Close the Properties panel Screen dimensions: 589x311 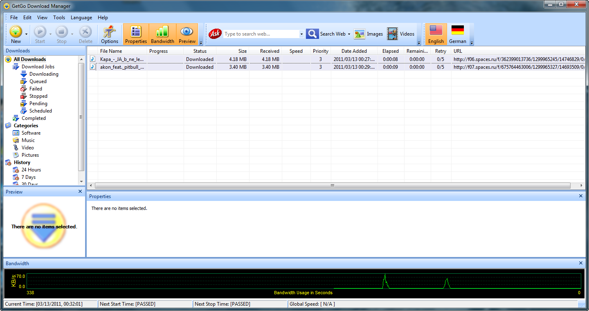pos(581,196)
